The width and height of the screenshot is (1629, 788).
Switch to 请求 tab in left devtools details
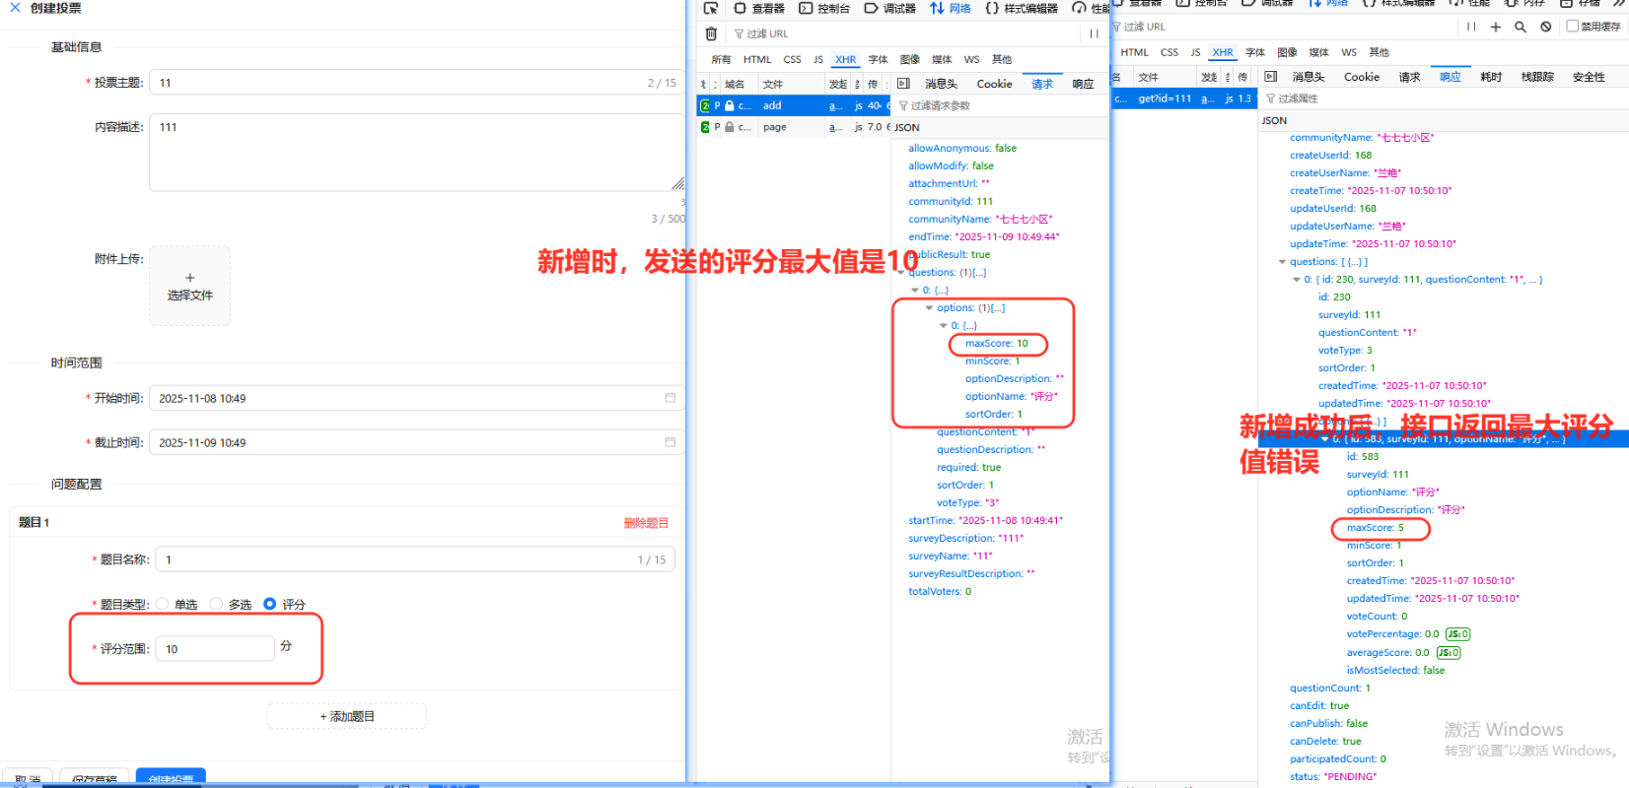pyautogui.click(x=1042, y=84)
